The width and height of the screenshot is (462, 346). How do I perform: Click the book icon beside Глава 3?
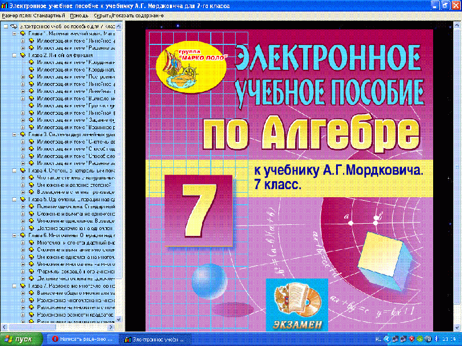(x=23, y=134)
